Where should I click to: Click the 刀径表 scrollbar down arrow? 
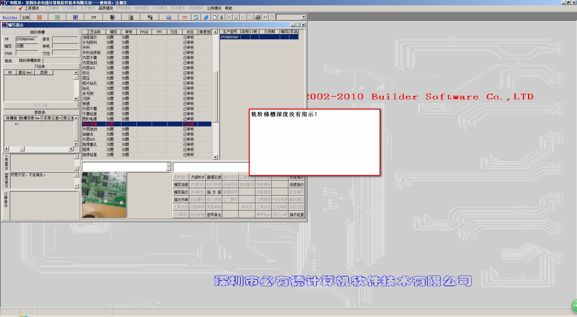[x=76, y=98]
